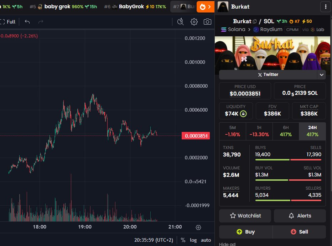Click the 19:00 time axis label
332x246 pixels.
coord(85,227)
